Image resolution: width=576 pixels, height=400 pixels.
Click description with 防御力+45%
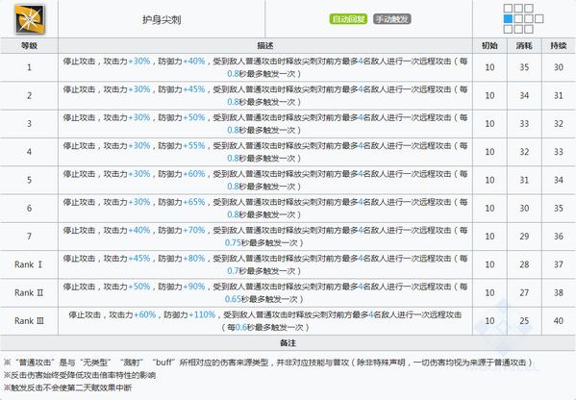(x=264, y=95)
